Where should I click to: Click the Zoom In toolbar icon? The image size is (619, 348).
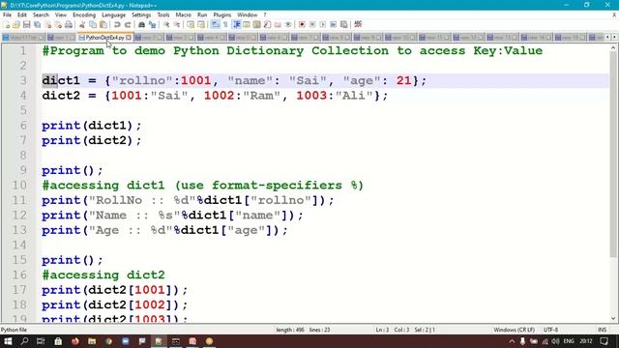tap(166, 24)
